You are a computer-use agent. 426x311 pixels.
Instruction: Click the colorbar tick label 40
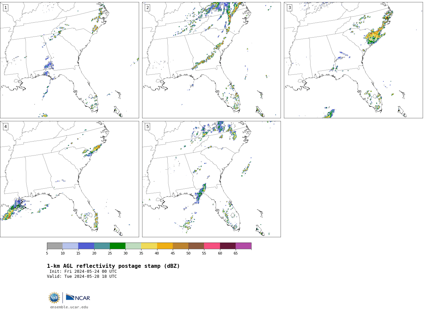point(157,254)
